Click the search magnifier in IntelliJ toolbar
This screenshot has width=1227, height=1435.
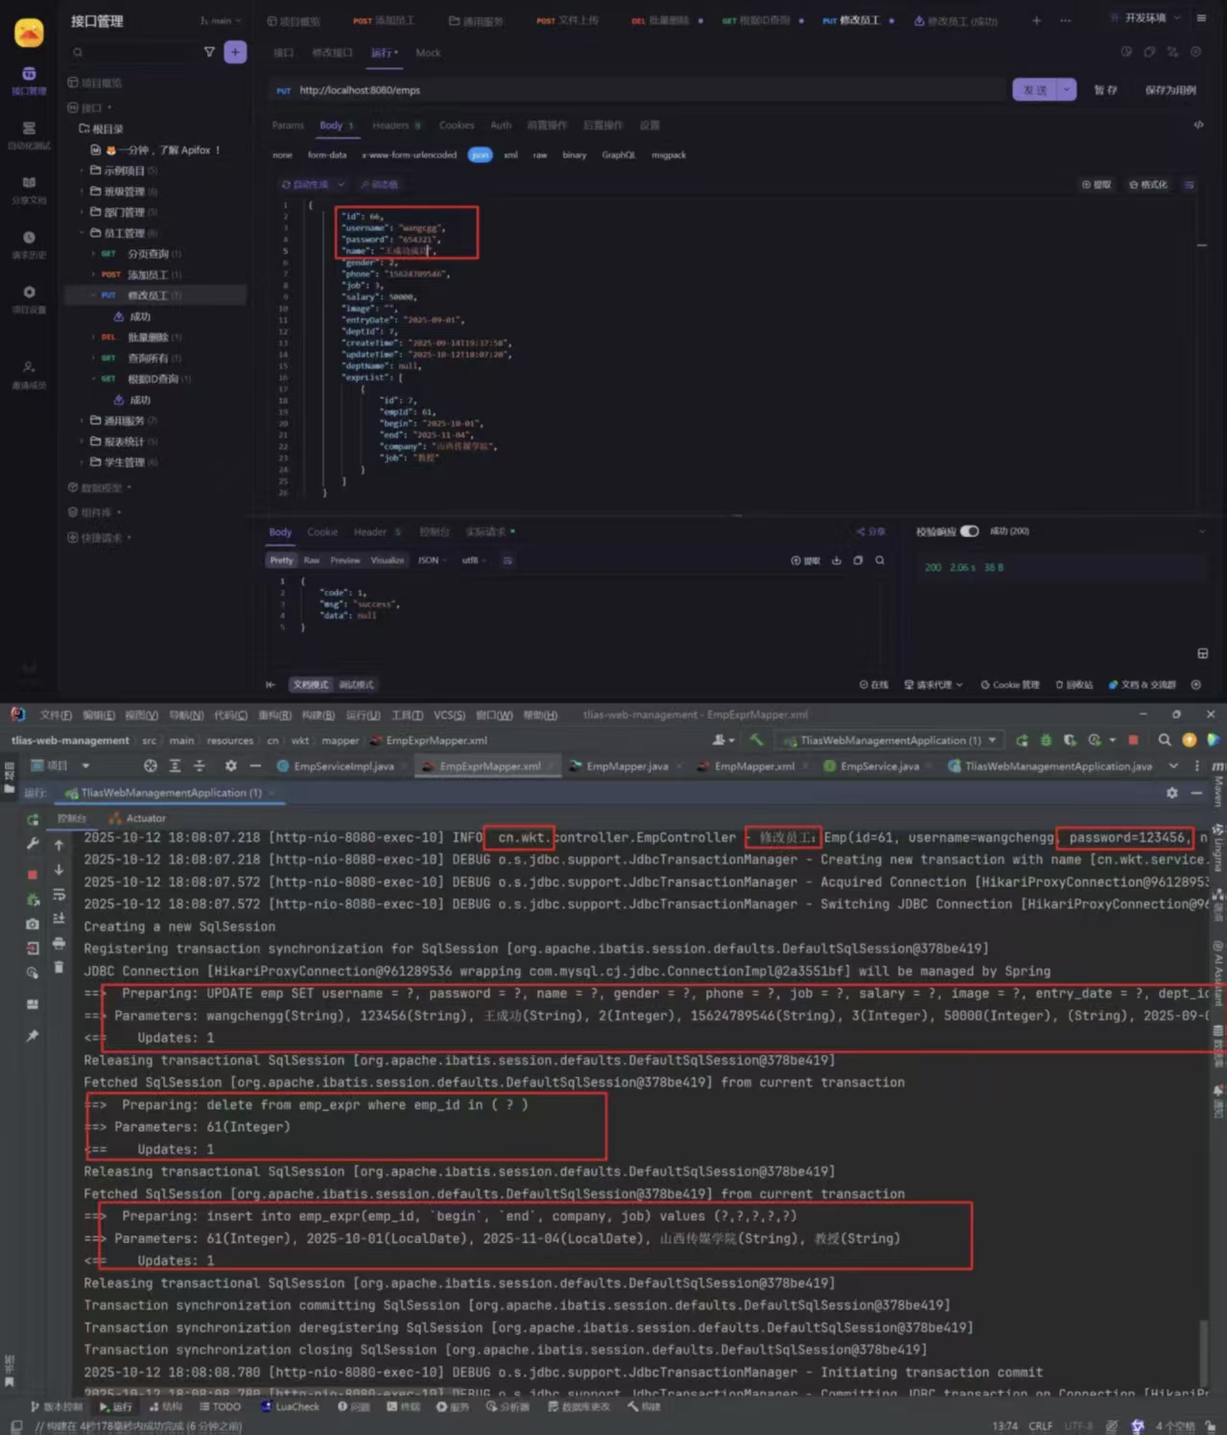coord(1164,741)
